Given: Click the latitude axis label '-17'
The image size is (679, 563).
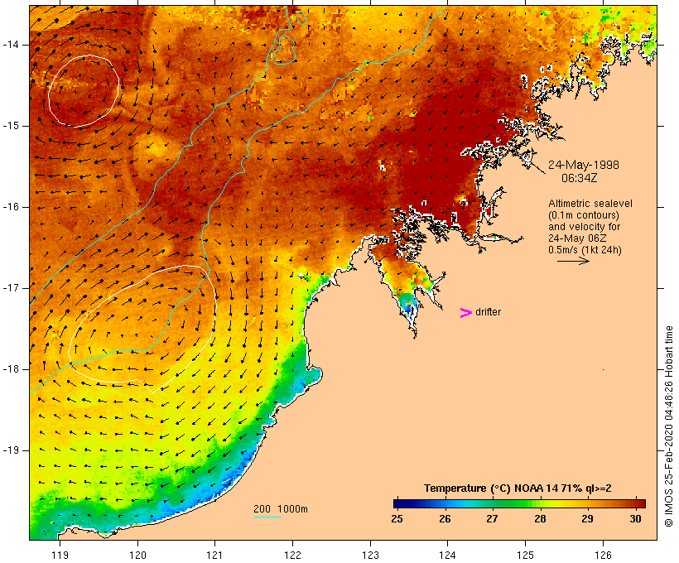Looking at the screenshot, I should tap(10, 288).
